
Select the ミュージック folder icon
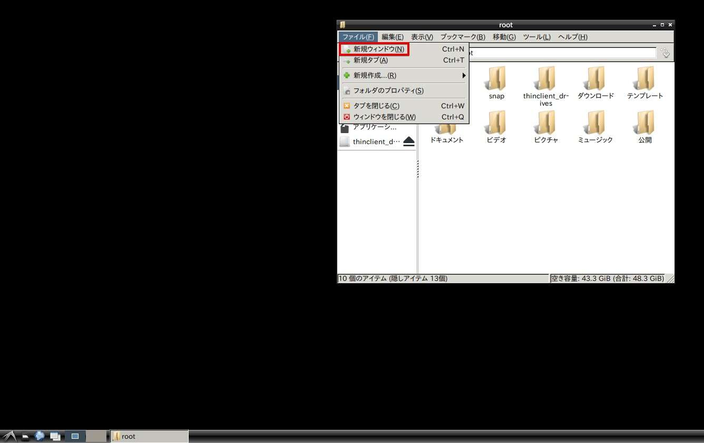point(595,123)
